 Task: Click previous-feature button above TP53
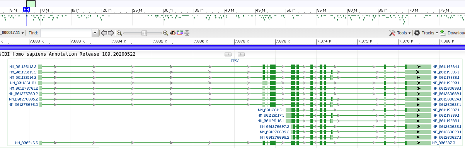click(228, 54)
